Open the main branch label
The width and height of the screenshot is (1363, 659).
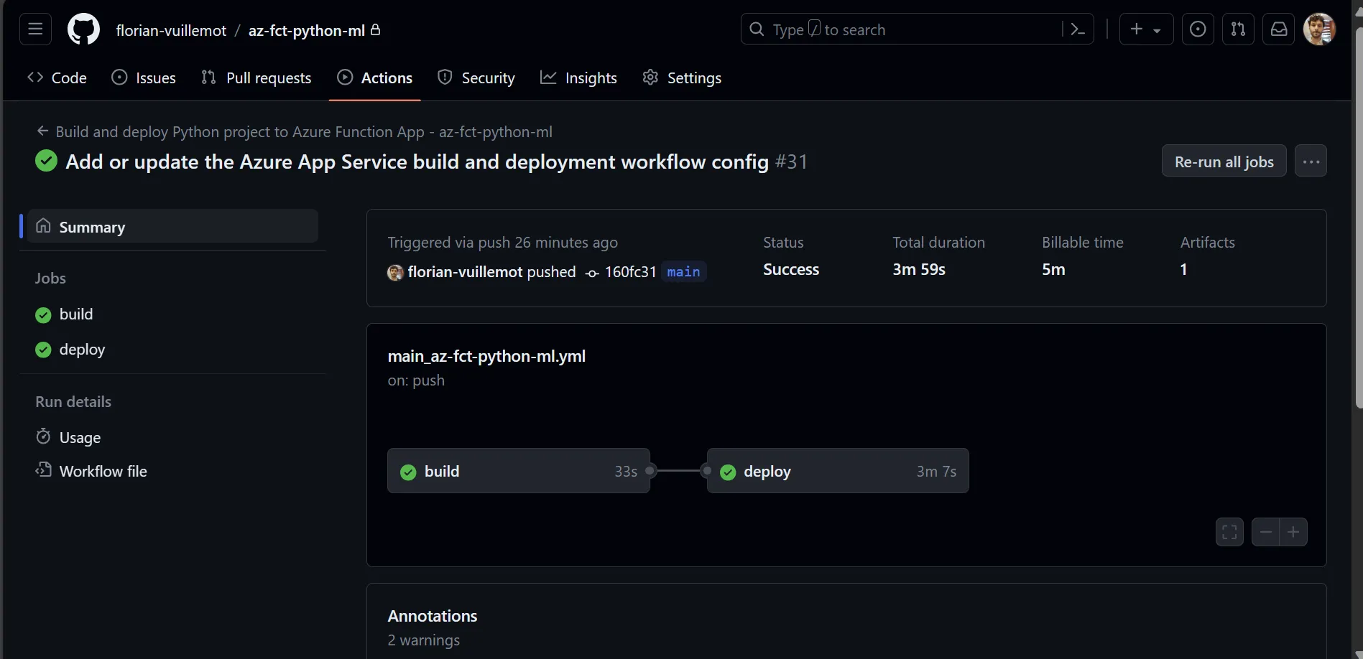(683, 272)
